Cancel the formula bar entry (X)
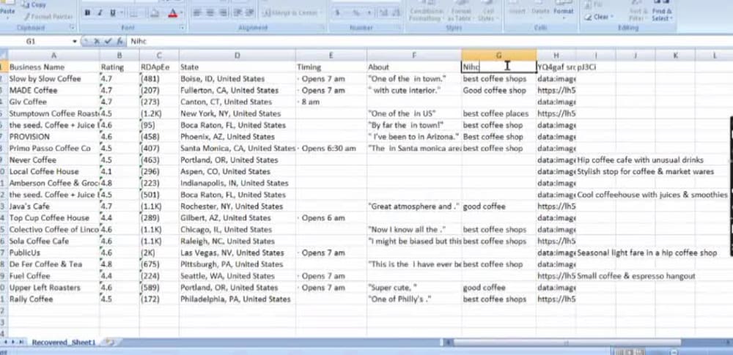 97,41
